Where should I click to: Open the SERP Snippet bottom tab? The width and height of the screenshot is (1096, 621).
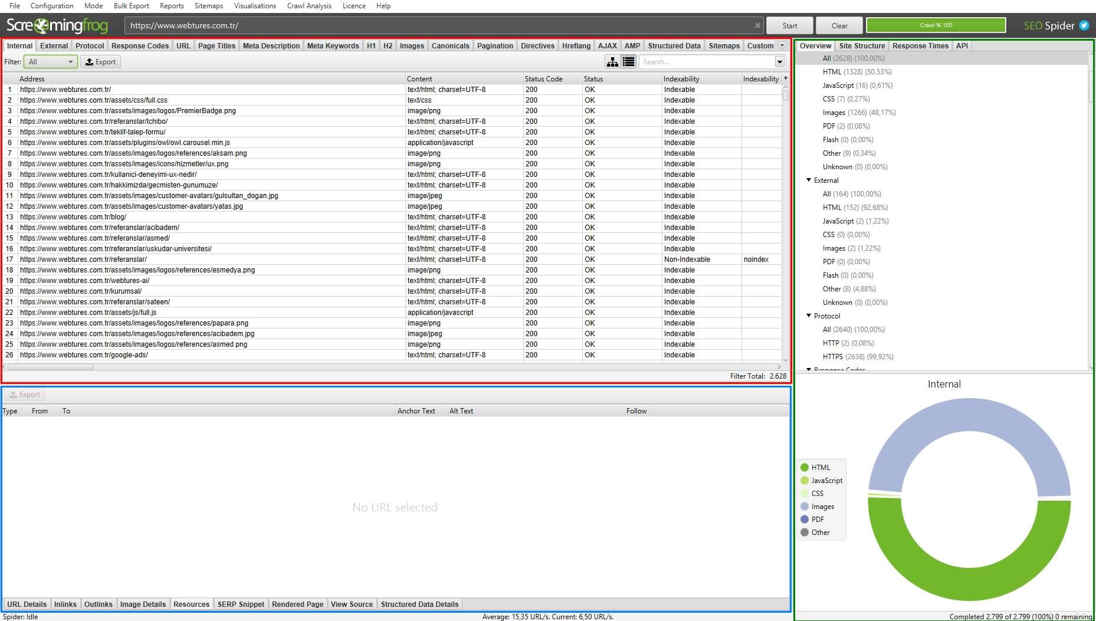coord(241,604)
